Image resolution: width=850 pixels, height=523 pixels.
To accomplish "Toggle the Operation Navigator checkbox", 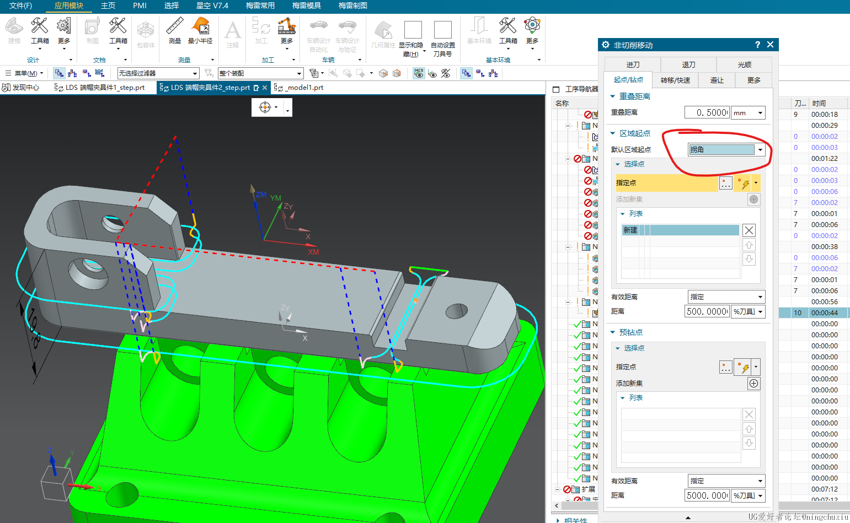I will [556, 89].
